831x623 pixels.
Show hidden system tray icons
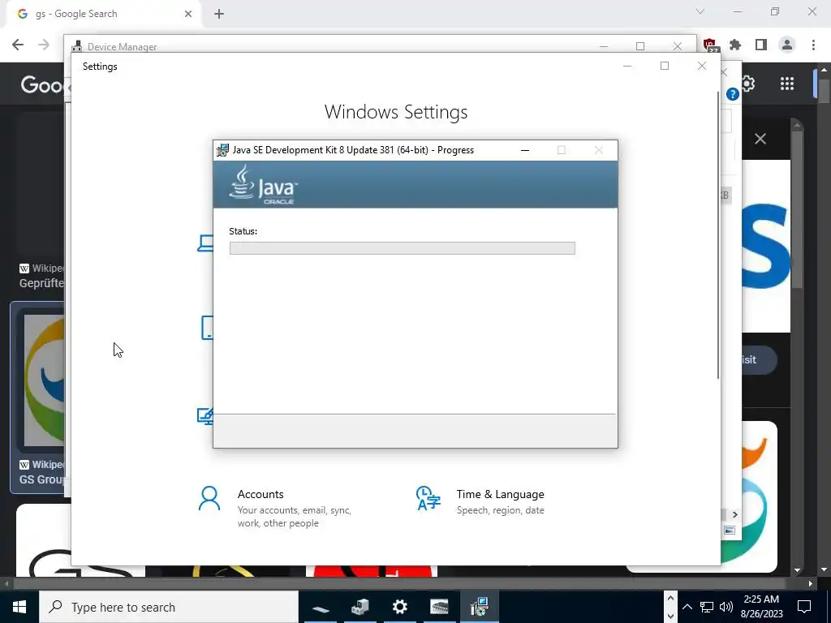tap(687, 607)
